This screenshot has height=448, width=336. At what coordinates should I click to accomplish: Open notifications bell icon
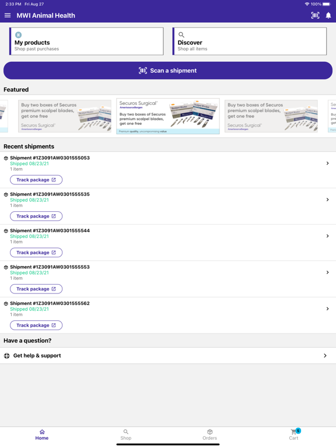click(x=328, y=15)
